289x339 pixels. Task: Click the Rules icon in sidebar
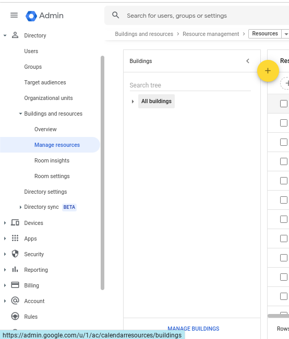pyautogui.click(x=15, y=316)
